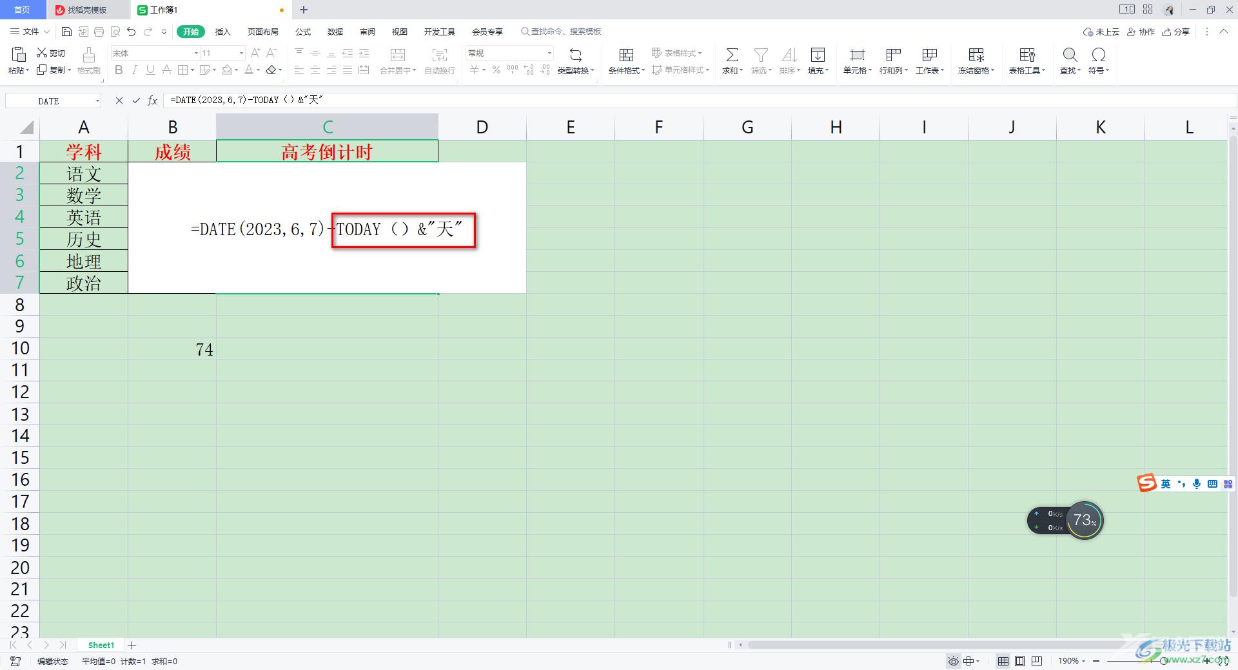The height and width of the screenshot is (670, 1238).
Task: Open Print Preview from quick toolbar
Action: pos(115,32)
